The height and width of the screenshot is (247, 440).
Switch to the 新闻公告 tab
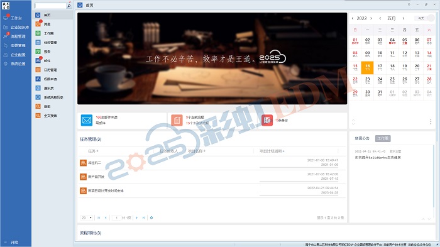click(362, 138)
